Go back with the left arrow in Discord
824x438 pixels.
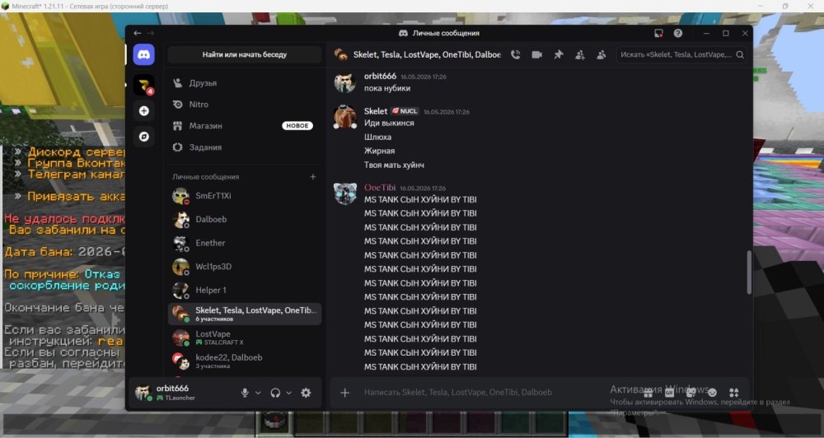point(137,33)
